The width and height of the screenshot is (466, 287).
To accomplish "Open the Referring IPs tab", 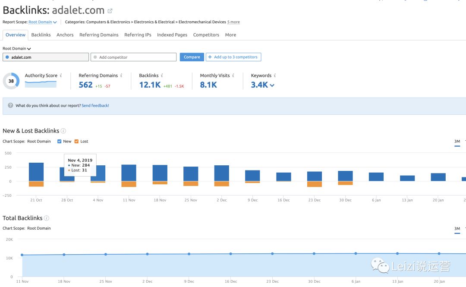I will pos(138,35).
